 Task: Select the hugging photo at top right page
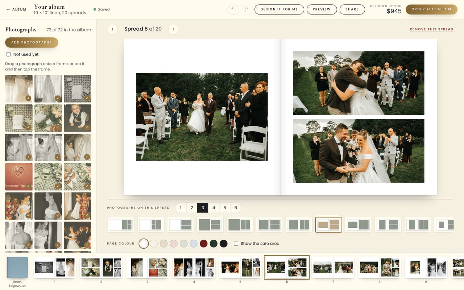click(x=359, y=83)
